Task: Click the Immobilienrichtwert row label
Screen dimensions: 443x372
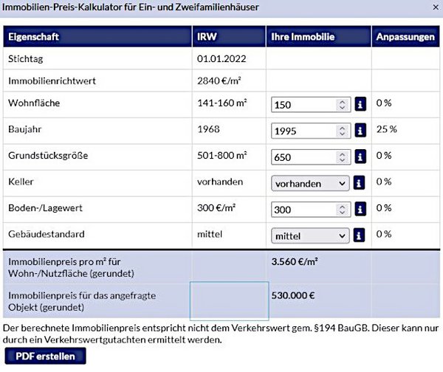Action: [x=52, y=80]
